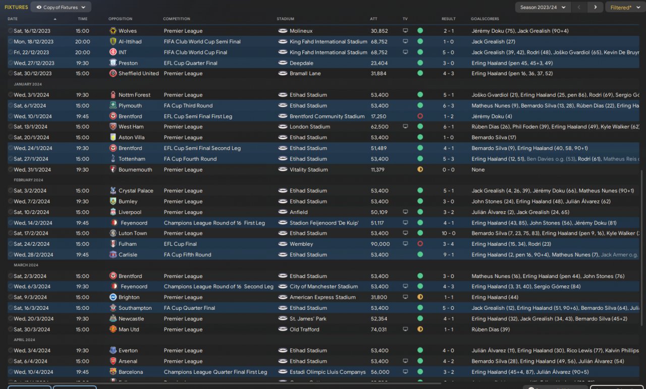This screenshot has width=646, height=389.
Task: Open the Season 2023/24 dropdown
Action: pos(543,7)
